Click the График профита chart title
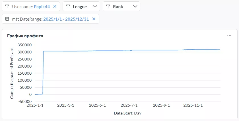Viewport: 239px width, 121px height. pyautogui.click(x=25, y=36)
